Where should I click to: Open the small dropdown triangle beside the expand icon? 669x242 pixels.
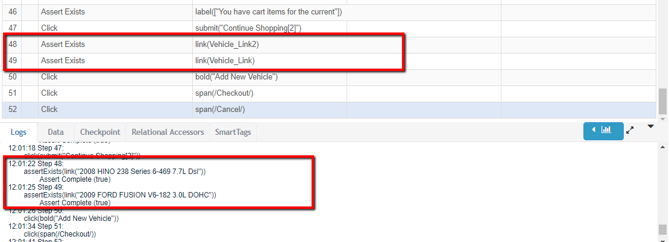(650, 126)
